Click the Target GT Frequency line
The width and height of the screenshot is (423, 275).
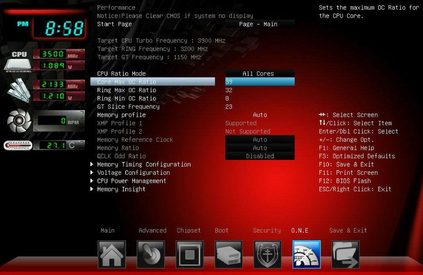[x=149, y=57]
